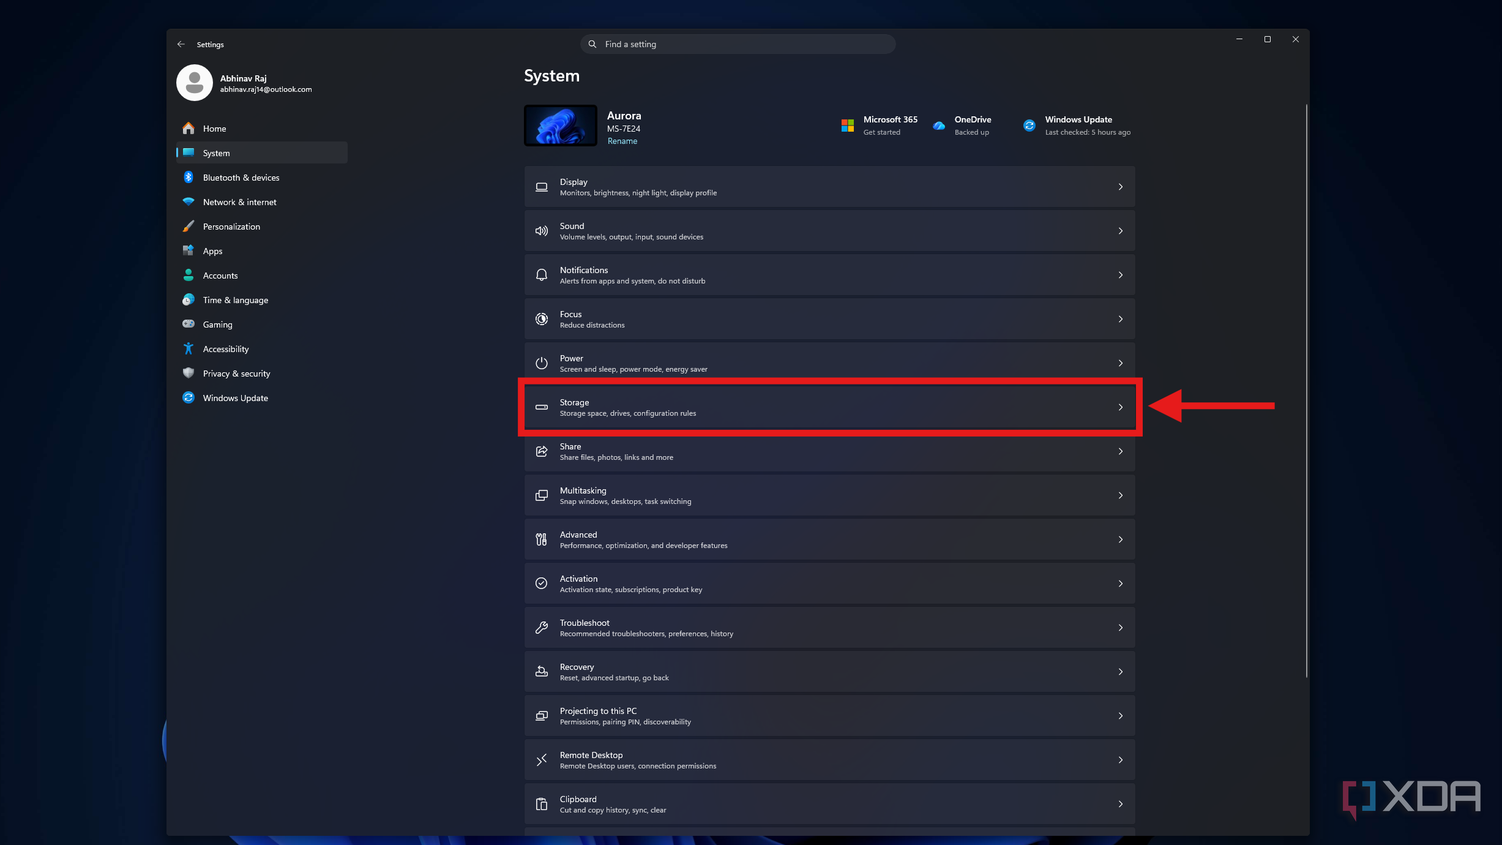Click the Power button icon
The height and width of the screenshot is (845, 1502).
click(x=542, y=363)
